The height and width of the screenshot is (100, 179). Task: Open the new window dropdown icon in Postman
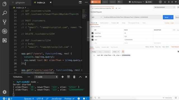[x=120, y=2]
